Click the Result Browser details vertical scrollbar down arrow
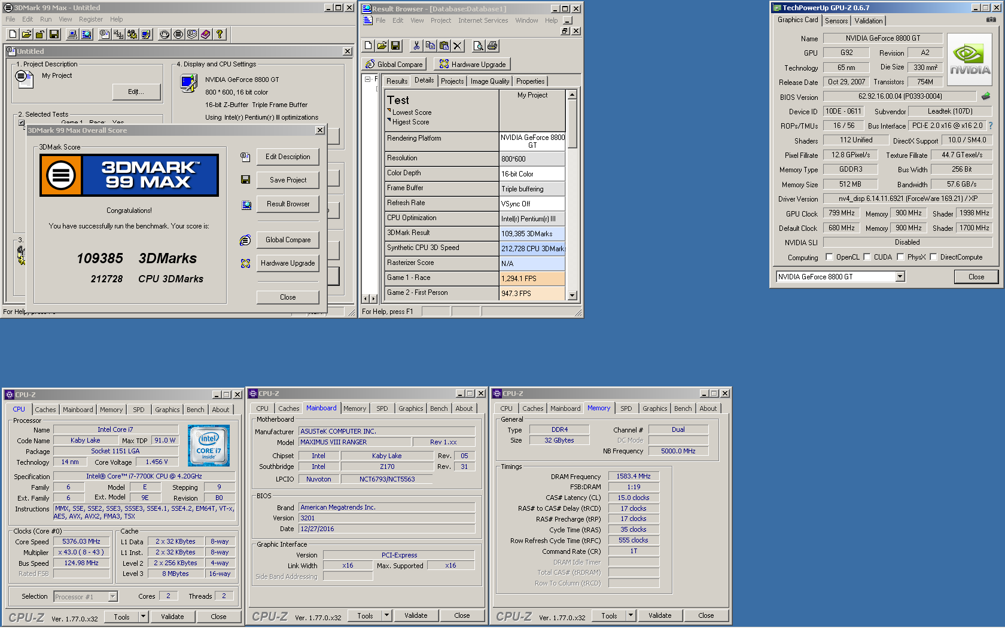This screenshot has width=1005, height=628. point(572,295)
